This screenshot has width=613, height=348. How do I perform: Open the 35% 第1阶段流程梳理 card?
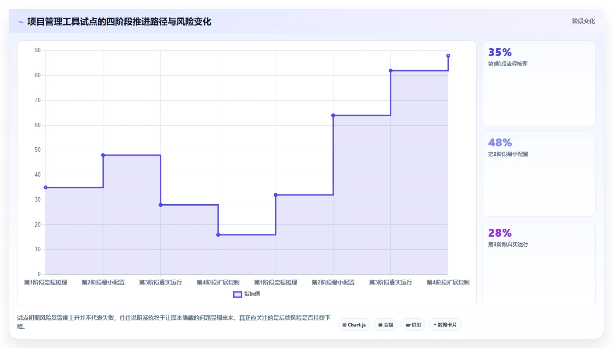point(539,83)
